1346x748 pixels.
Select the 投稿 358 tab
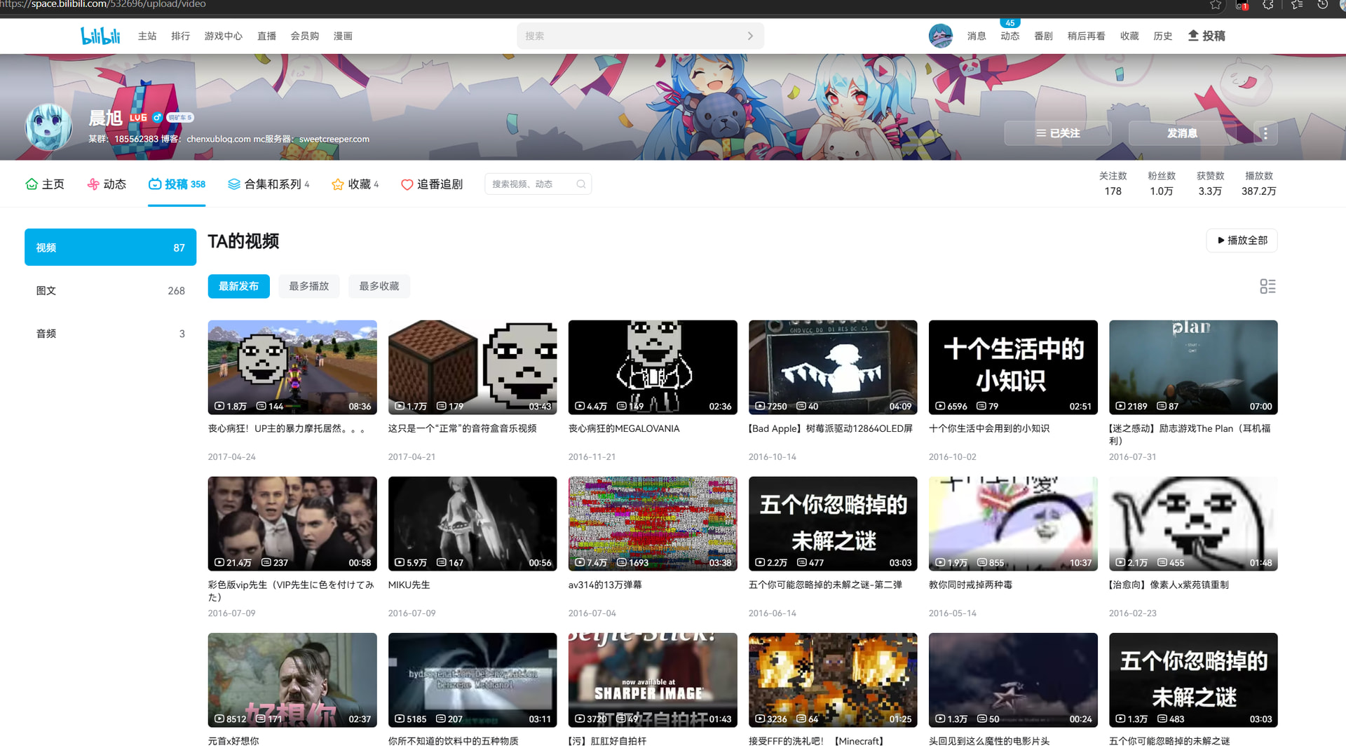177,184
